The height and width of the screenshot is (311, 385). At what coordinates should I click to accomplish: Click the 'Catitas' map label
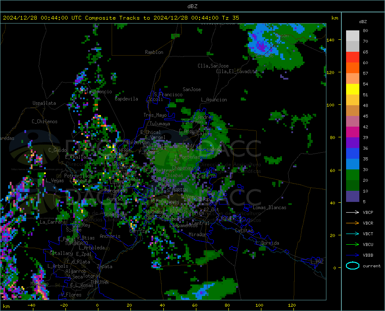(244, 231)
